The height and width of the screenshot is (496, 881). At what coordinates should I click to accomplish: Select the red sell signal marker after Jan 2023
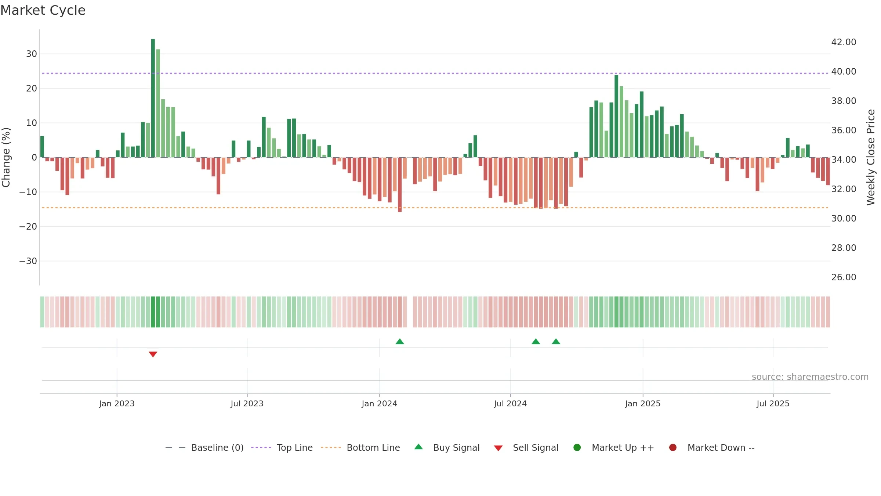click(x=153, y=354)
